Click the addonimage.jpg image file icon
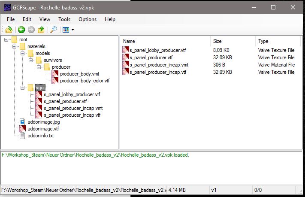Viewport: 305px width, 197px height. tap(22, 122)
